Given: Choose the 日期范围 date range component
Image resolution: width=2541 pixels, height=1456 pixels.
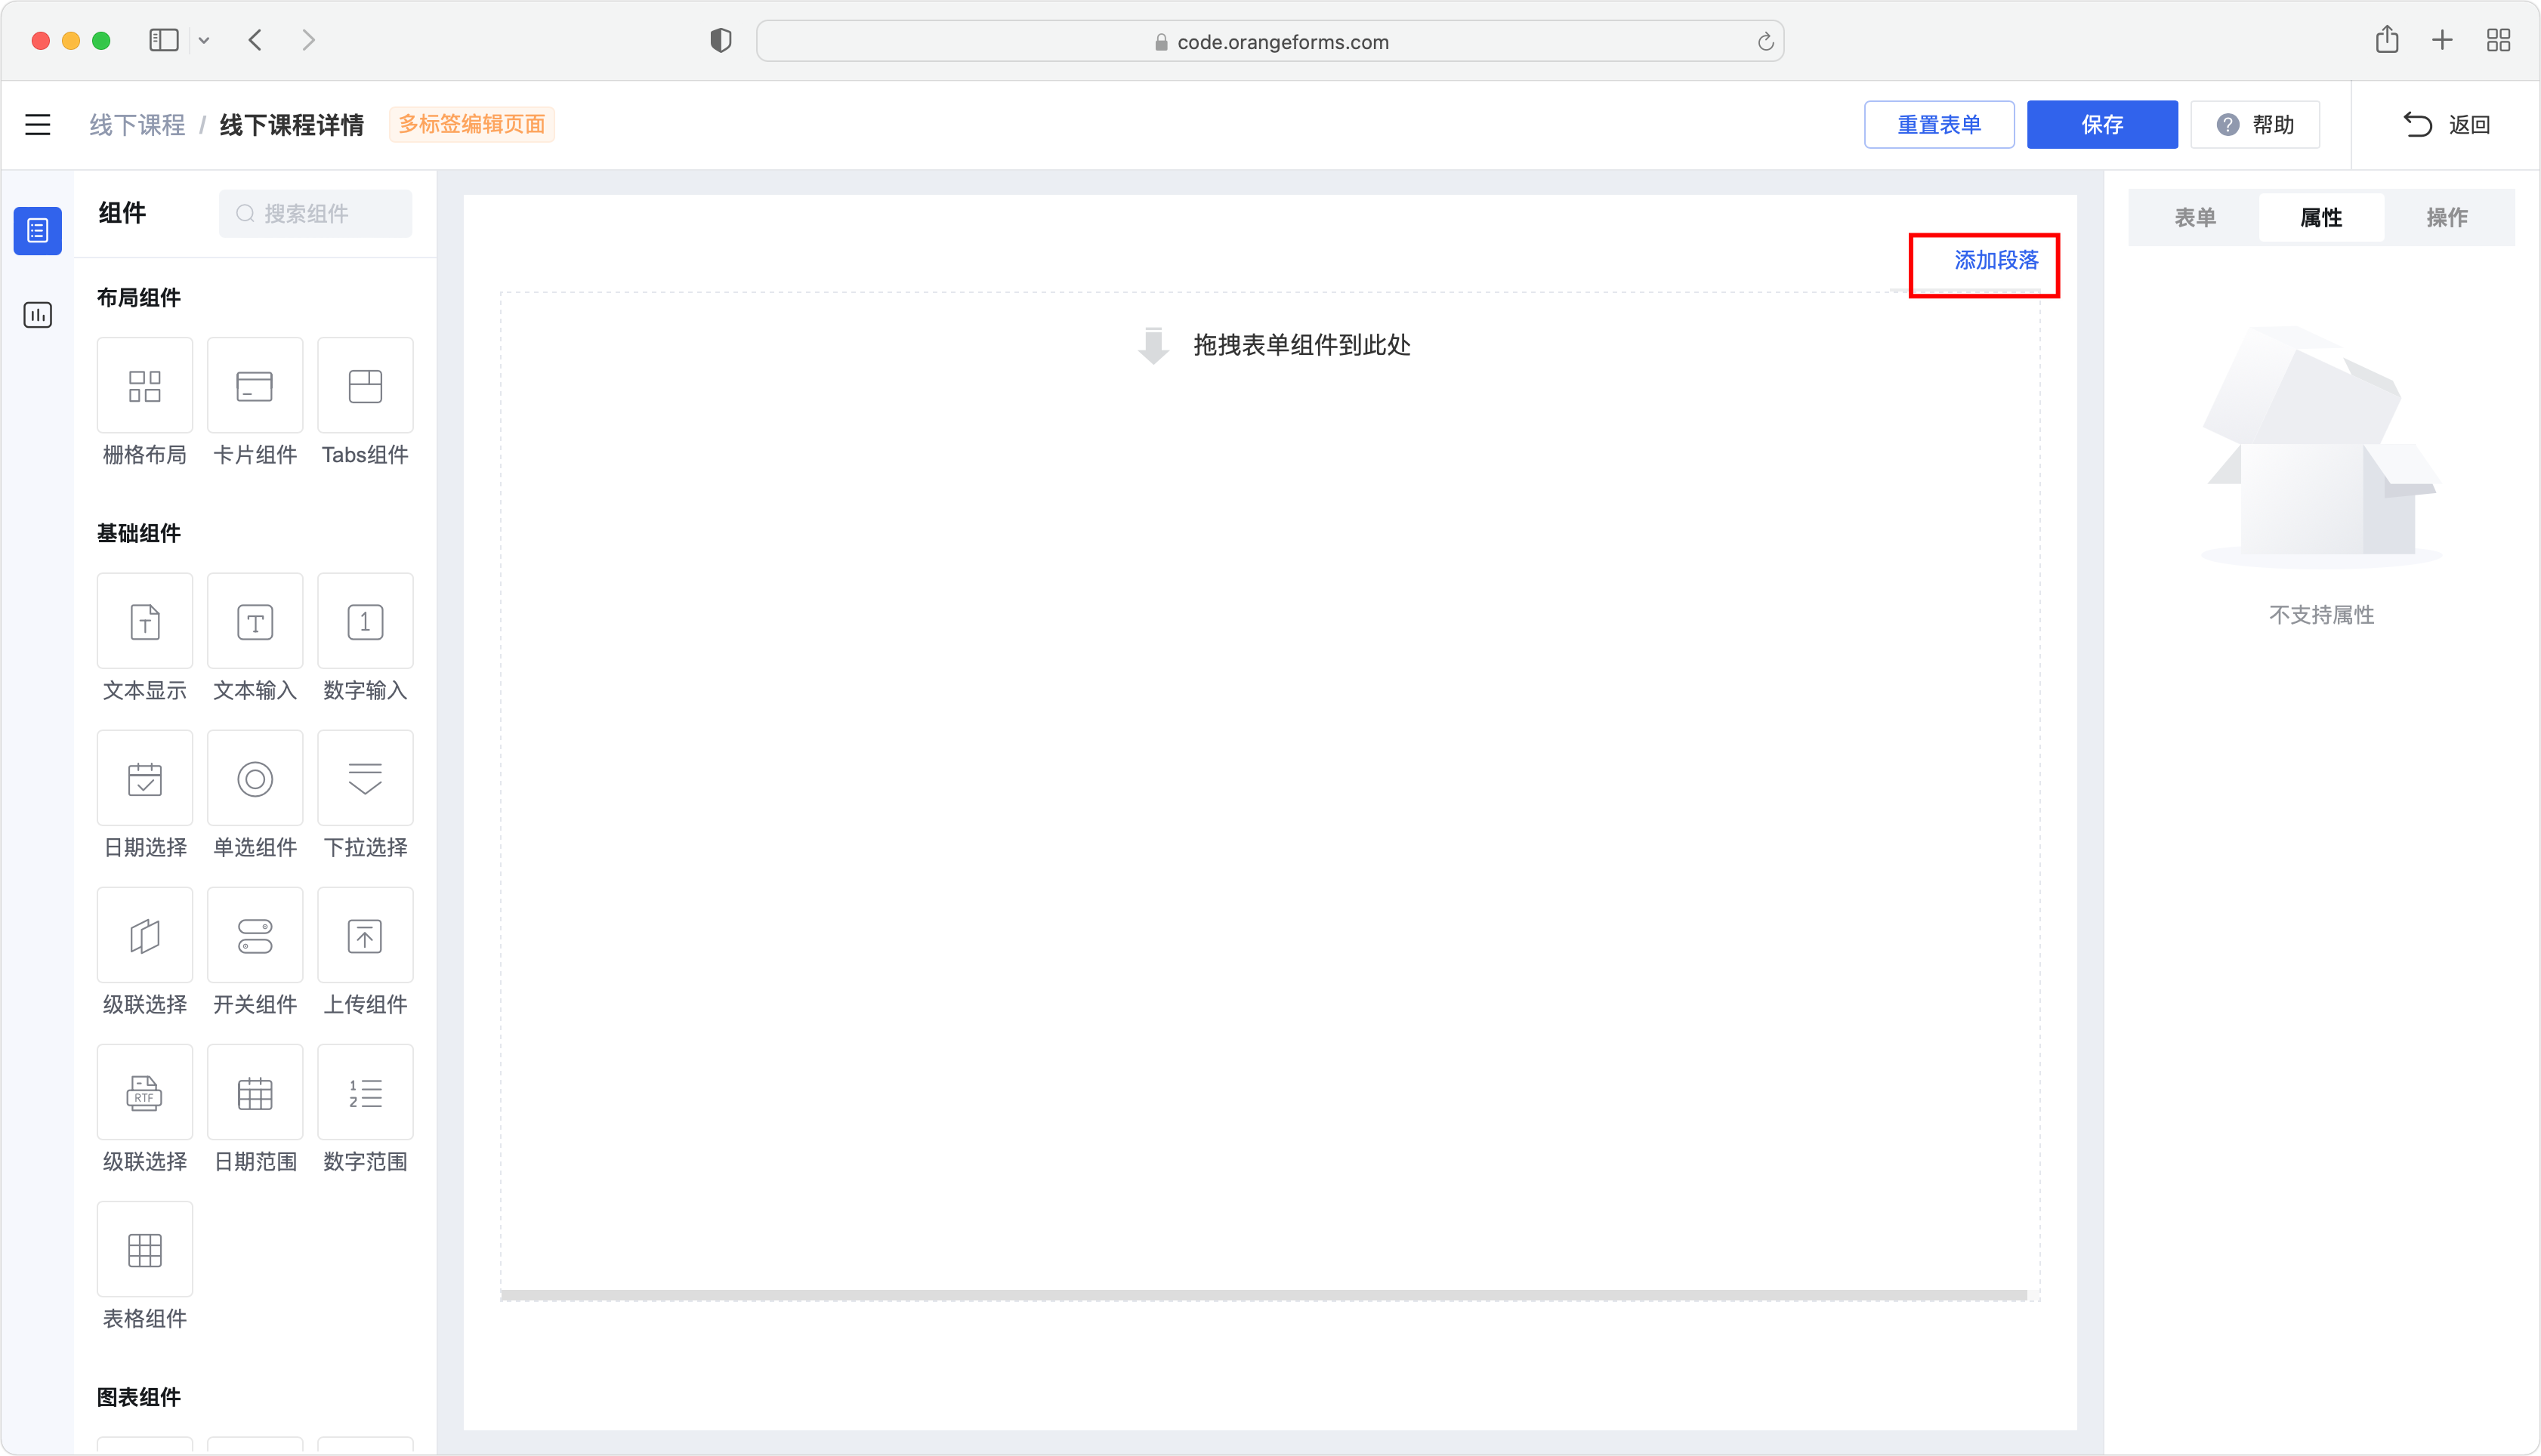Looking at the screenshot, I should [x=254, y=1092].
